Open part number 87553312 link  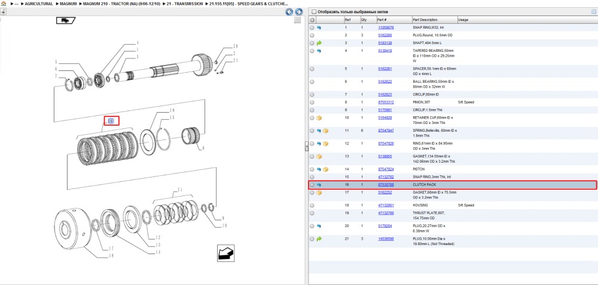pyautogui.click(x=386, y=103)
